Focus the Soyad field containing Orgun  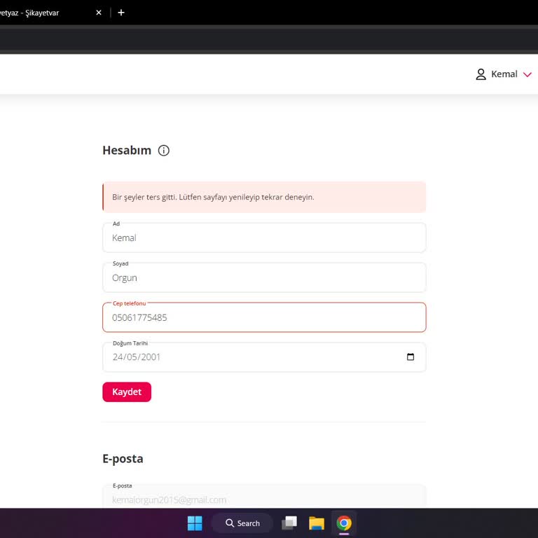[x=264, y=277]
